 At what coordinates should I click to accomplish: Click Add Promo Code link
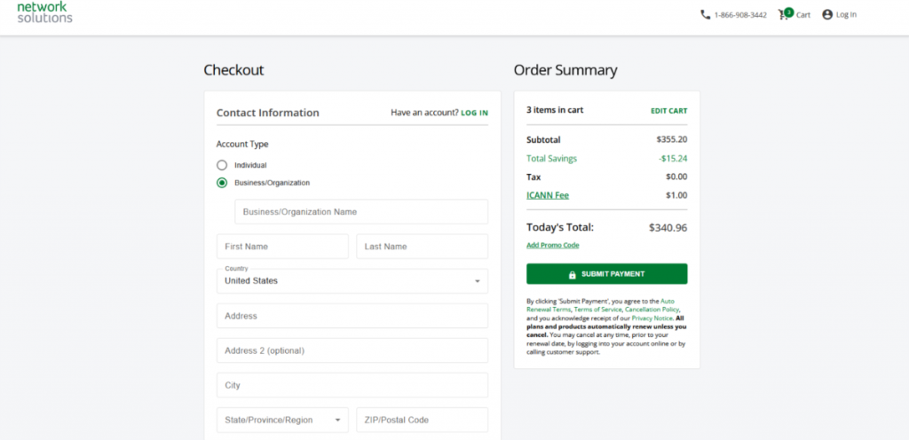pyautogui.click(x=552, y=245)
